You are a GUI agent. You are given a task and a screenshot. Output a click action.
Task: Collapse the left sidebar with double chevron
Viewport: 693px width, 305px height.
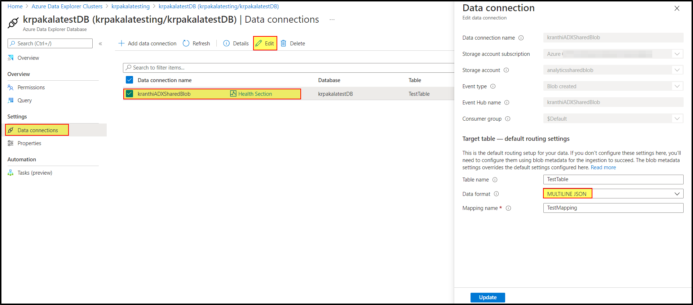click(101, 44)
